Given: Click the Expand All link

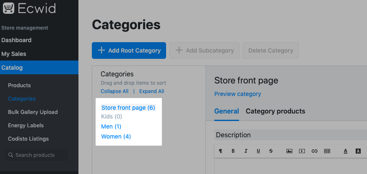Looking at the screenshot, I should pos(152,91).
